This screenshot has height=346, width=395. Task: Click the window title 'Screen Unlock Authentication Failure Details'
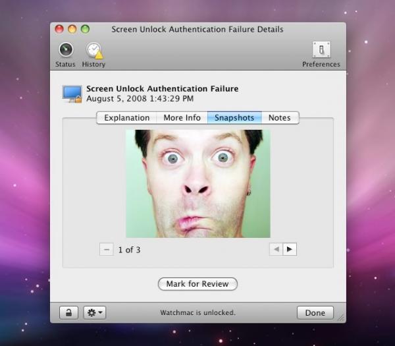[x=197, y=30]
